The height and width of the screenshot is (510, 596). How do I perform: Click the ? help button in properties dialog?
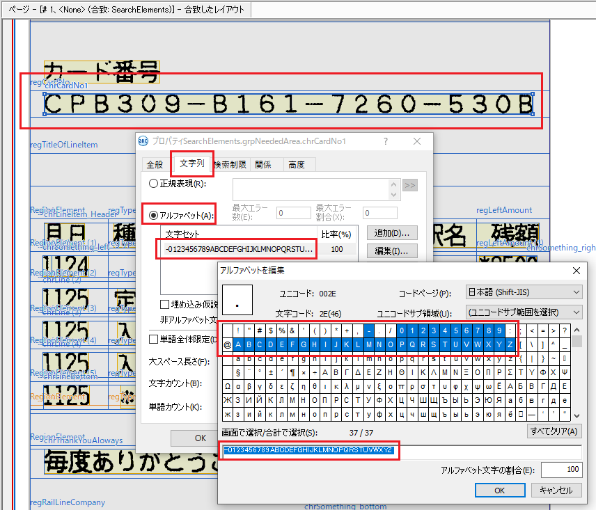pos(386,141)
